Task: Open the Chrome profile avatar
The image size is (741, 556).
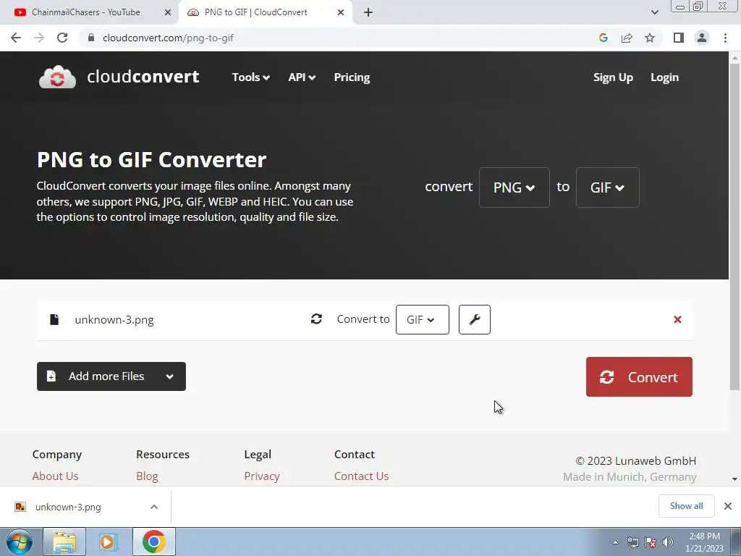Action: click(x=702, y=38)
